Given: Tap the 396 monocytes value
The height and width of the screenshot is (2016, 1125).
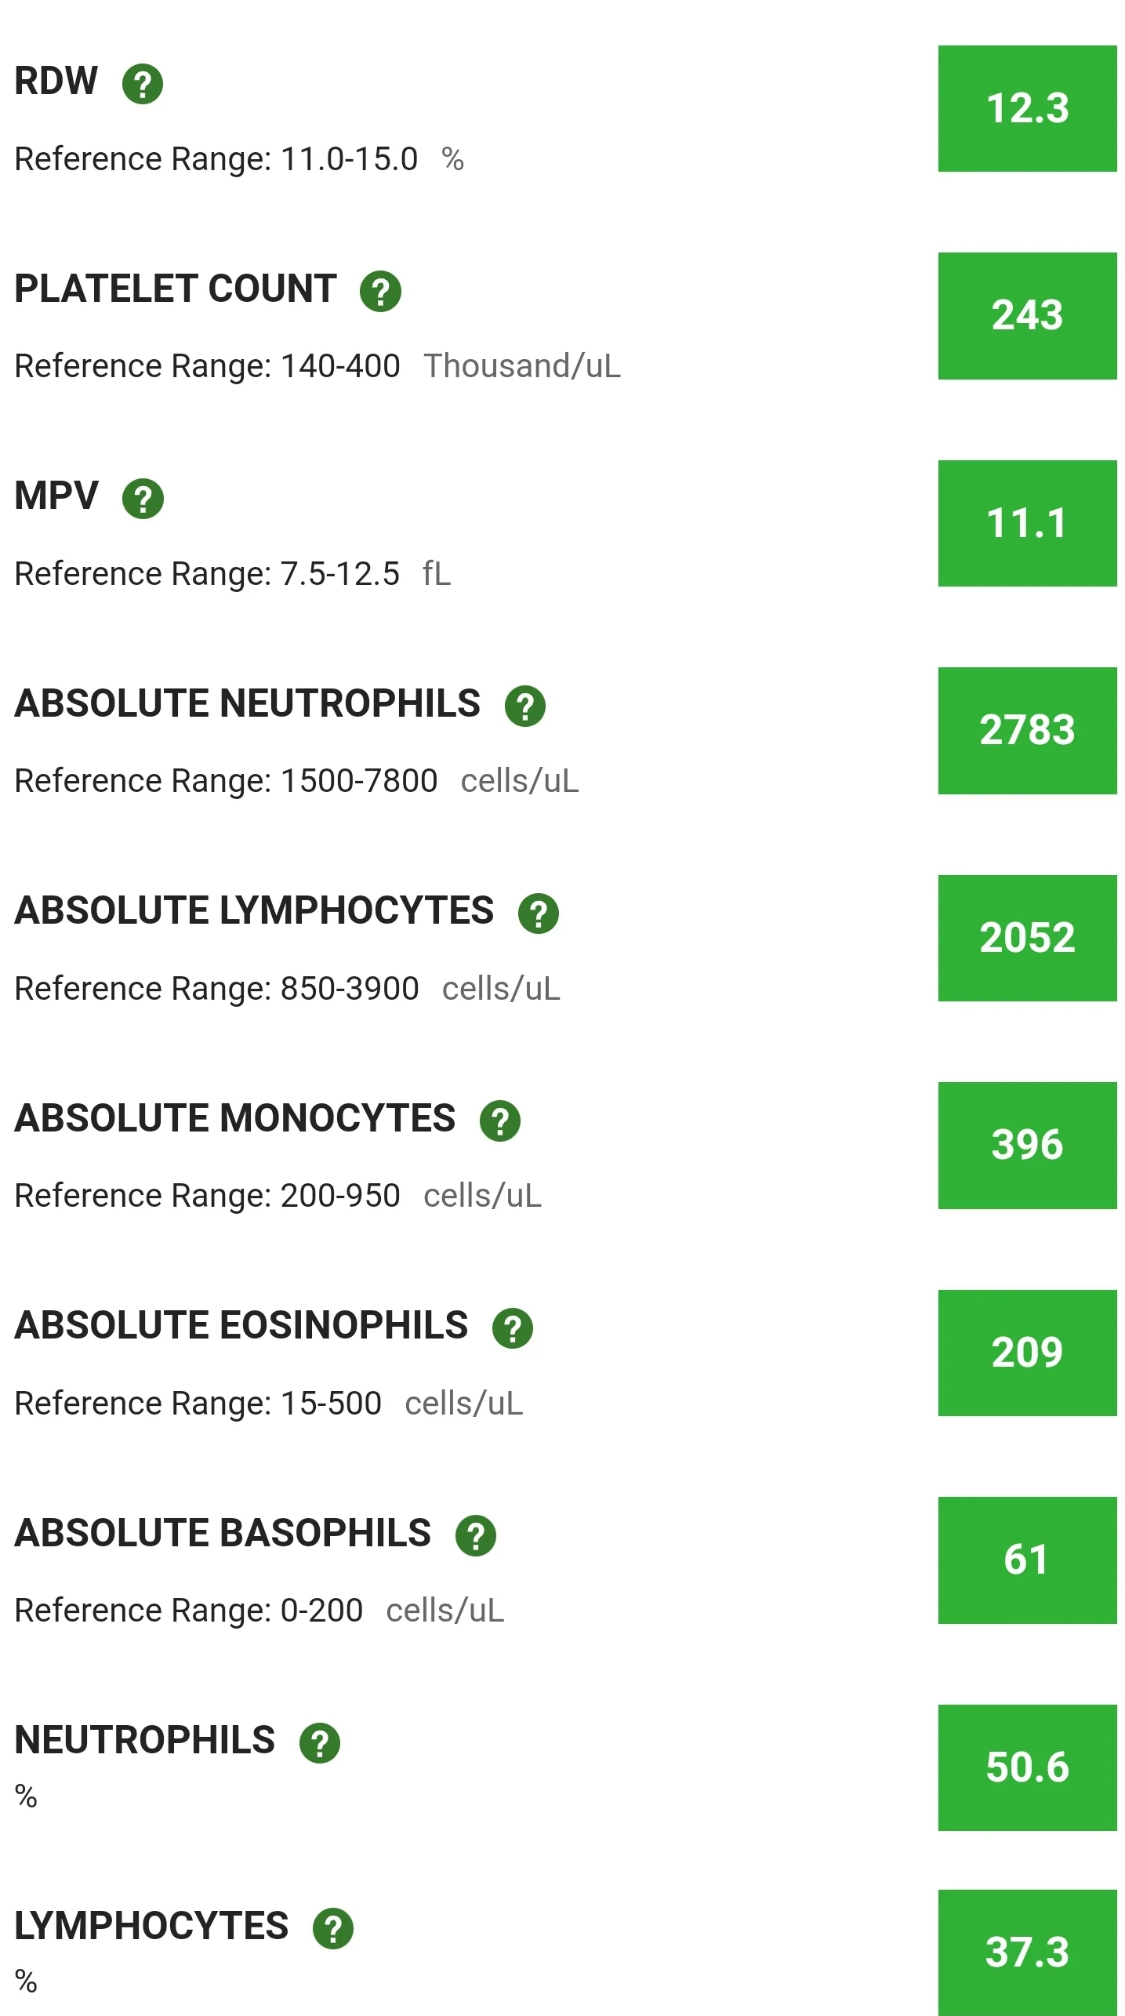Looking at the screenshot, I should (x=1027, y=1146).
